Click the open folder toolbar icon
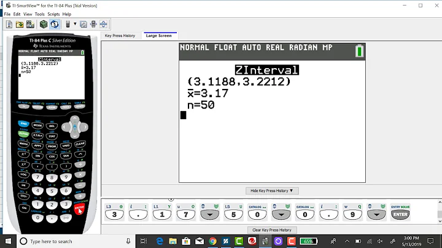 [20, 24]
